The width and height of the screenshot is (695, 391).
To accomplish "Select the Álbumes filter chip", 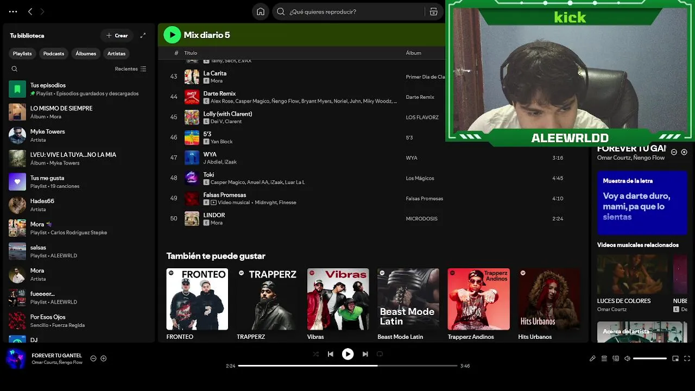I will coord(86,53).
